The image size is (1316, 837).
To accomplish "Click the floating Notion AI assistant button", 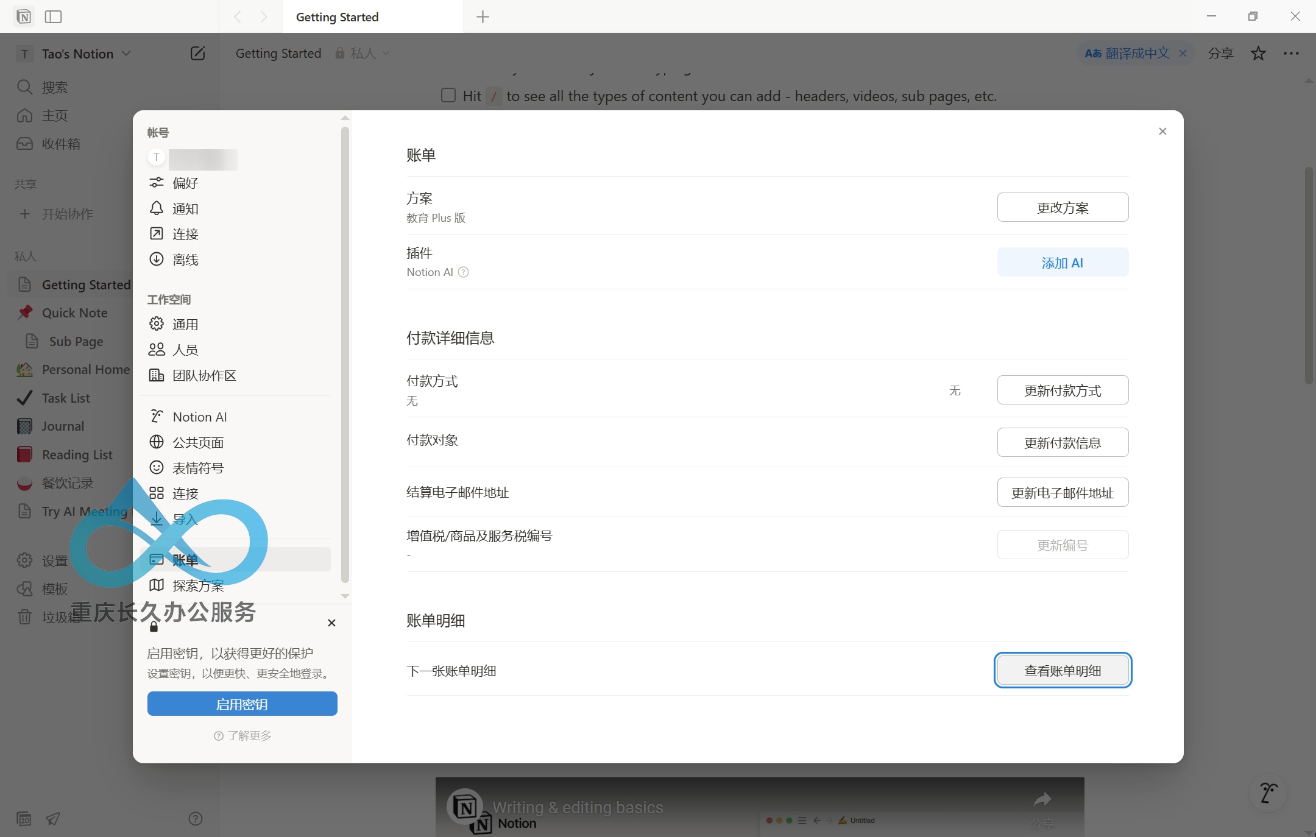I will [x=1268, y=793].
